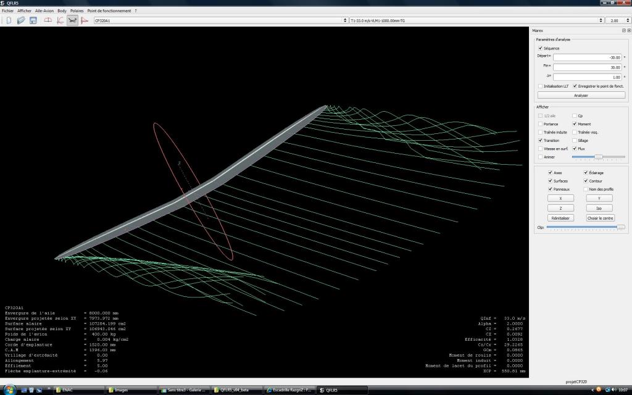The width and height of the screenshot is (632, 395).
Task: Click the Show desktop quick launch icon
Action: click(x=24, y=390)
